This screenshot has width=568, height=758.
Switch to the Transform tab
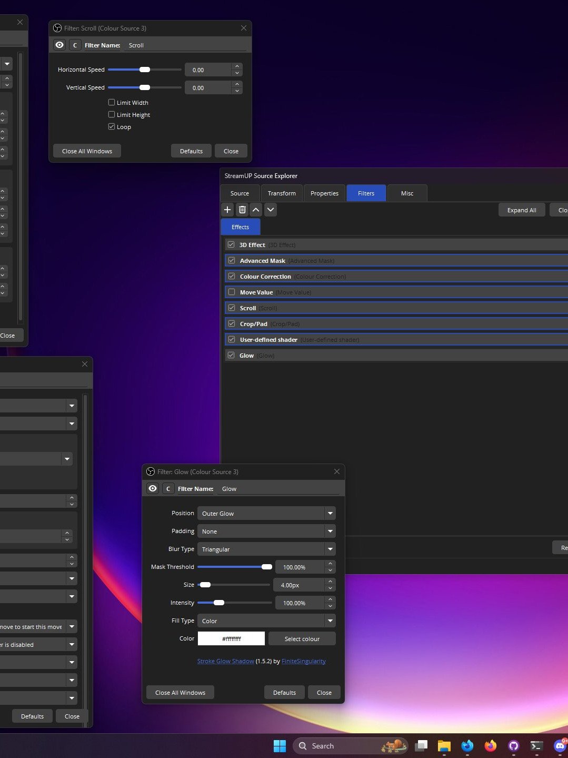coord(282,193)
